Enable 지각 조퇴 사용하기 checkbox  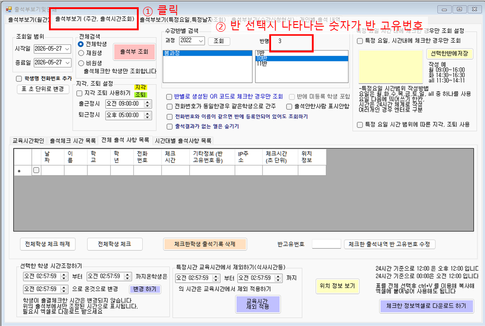[79, 93]
